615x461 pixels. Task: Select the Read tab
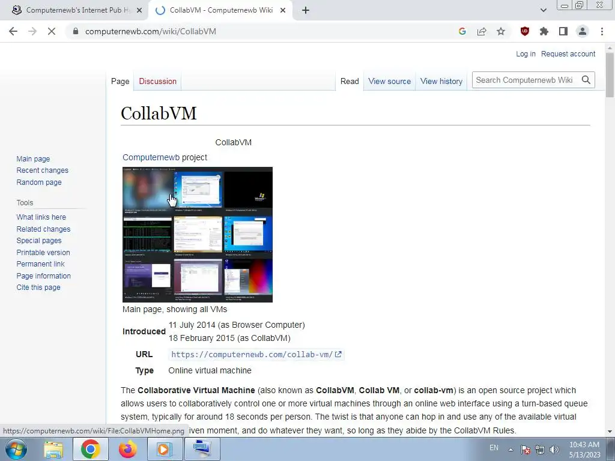pos(350,81)
